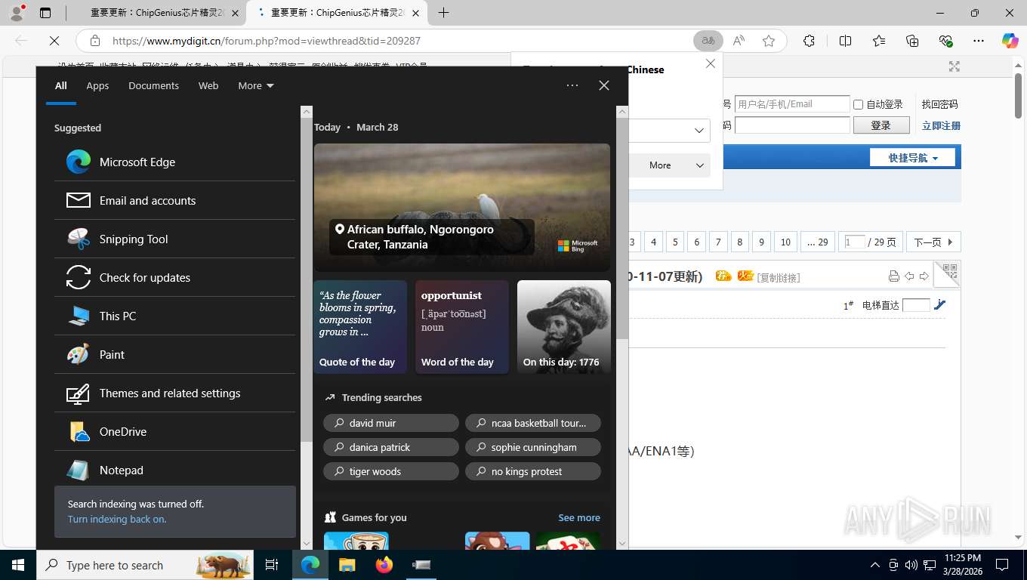Image resolution: width=1027 pixels, height=580 pixels.
Task: Go to next thread arrow icon
Action: pos(924,276)
